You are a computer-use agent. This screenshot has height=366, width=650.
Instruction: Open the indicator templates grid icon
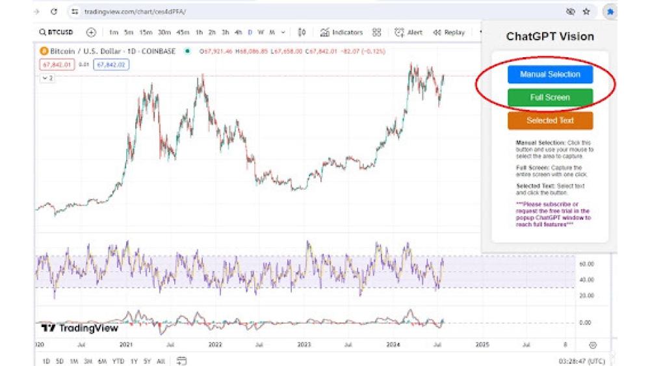[x=377, y=33]
